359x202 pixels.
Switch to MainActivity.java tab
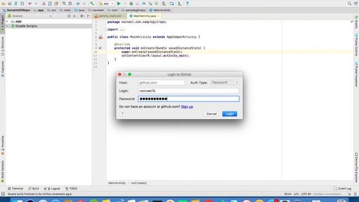[x=145, y=16]
